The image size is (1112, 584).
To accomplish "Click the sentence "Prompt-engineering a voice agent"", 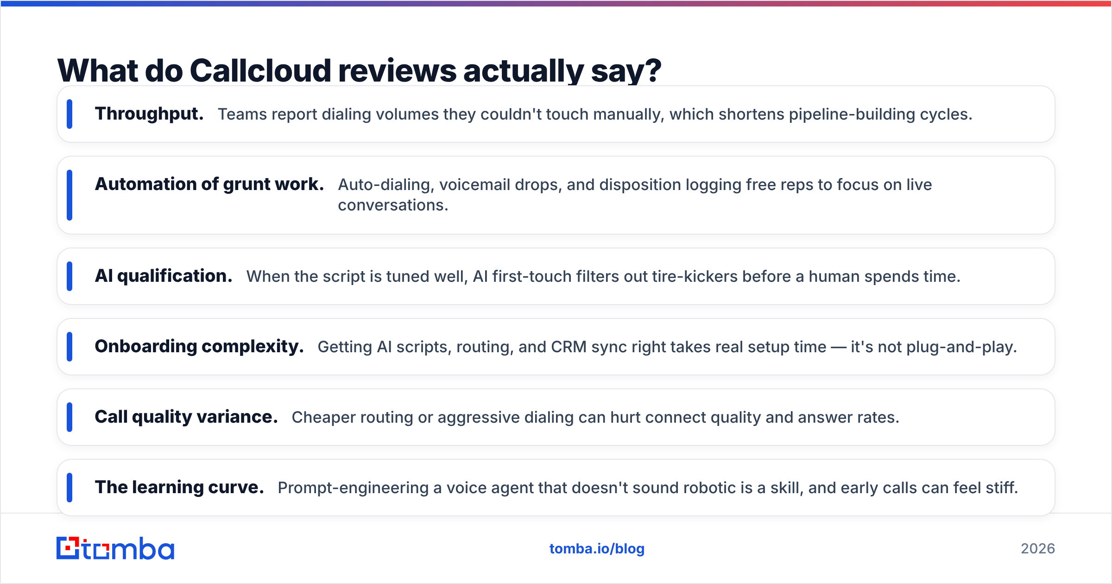I will click(648, 488).
